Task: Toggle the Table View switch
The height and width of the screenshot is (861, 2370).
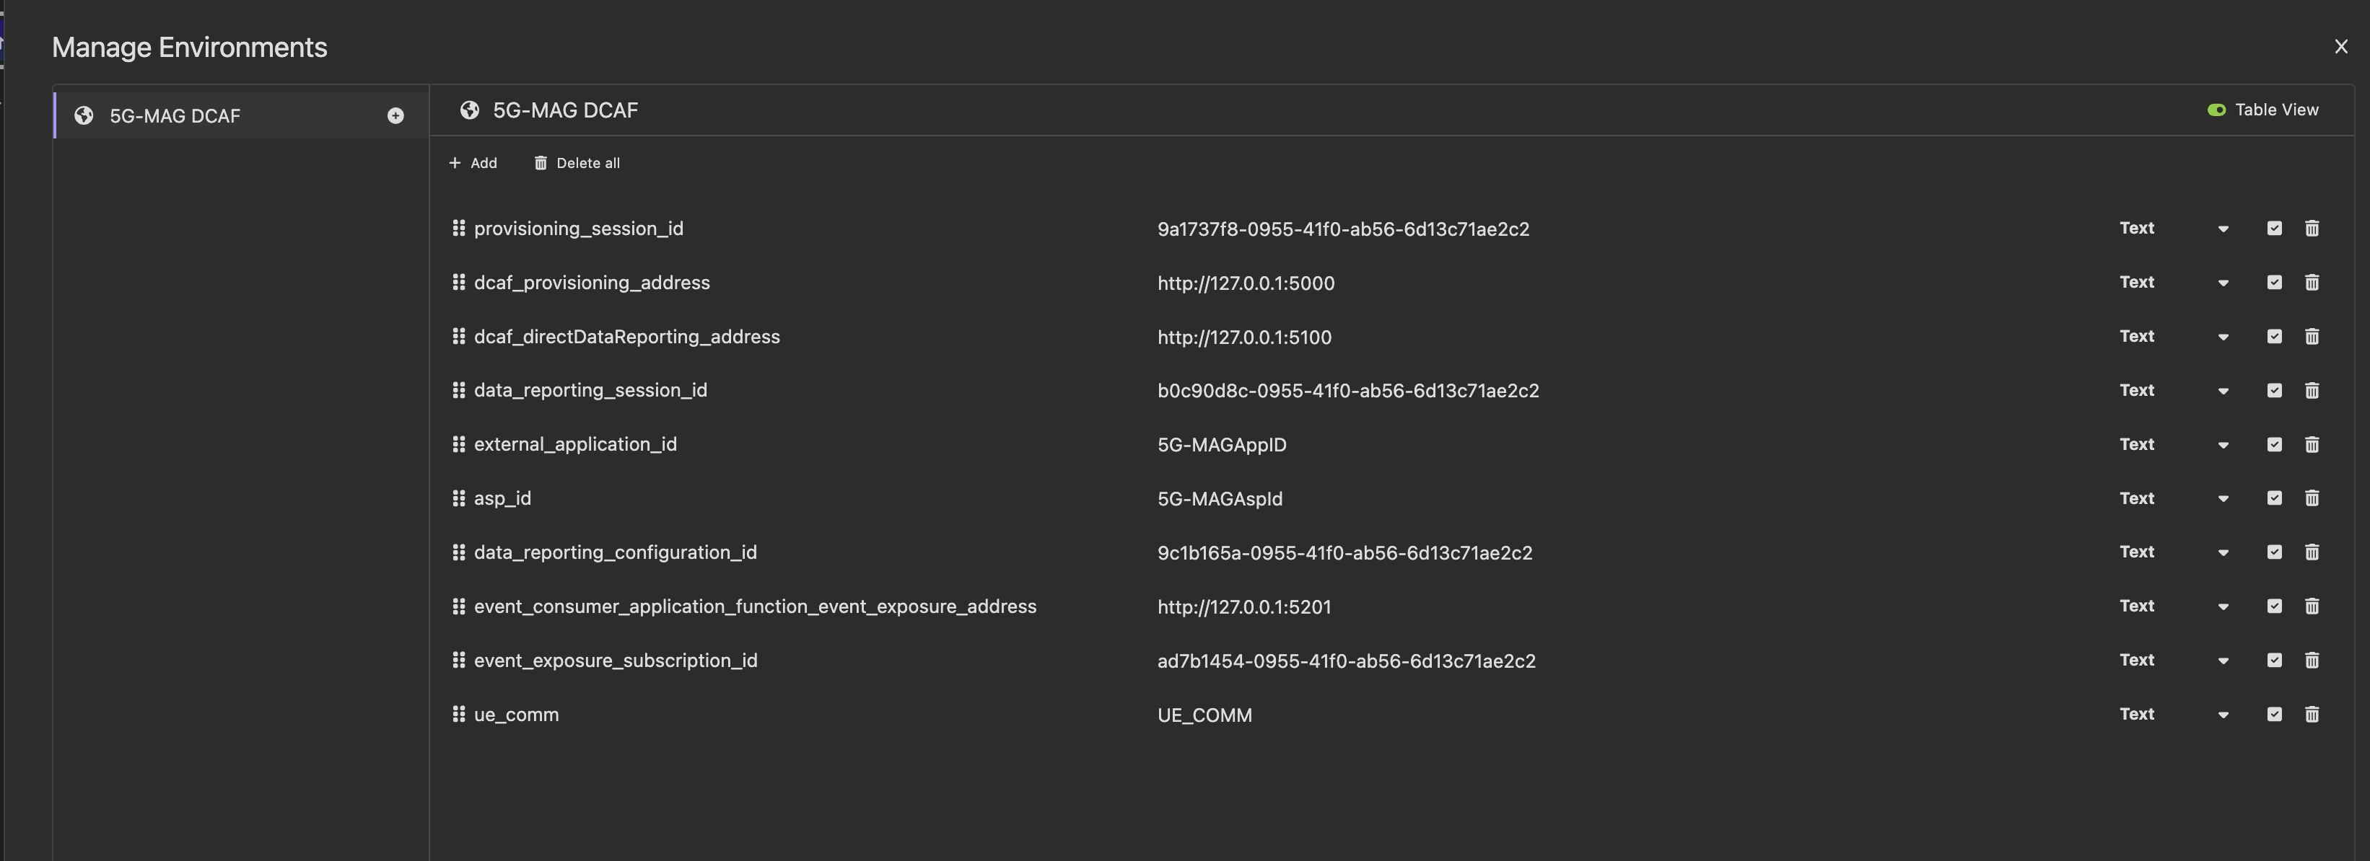Action: [2216, 110]
